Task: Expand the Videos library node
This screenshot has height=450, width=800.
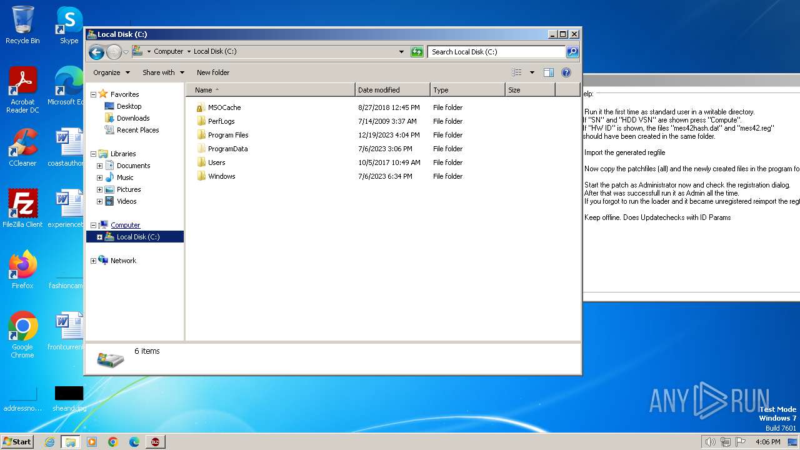Action: 99,201
